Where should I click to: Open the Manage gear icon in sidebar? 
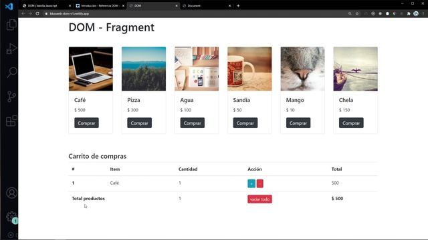pos(11,217)
